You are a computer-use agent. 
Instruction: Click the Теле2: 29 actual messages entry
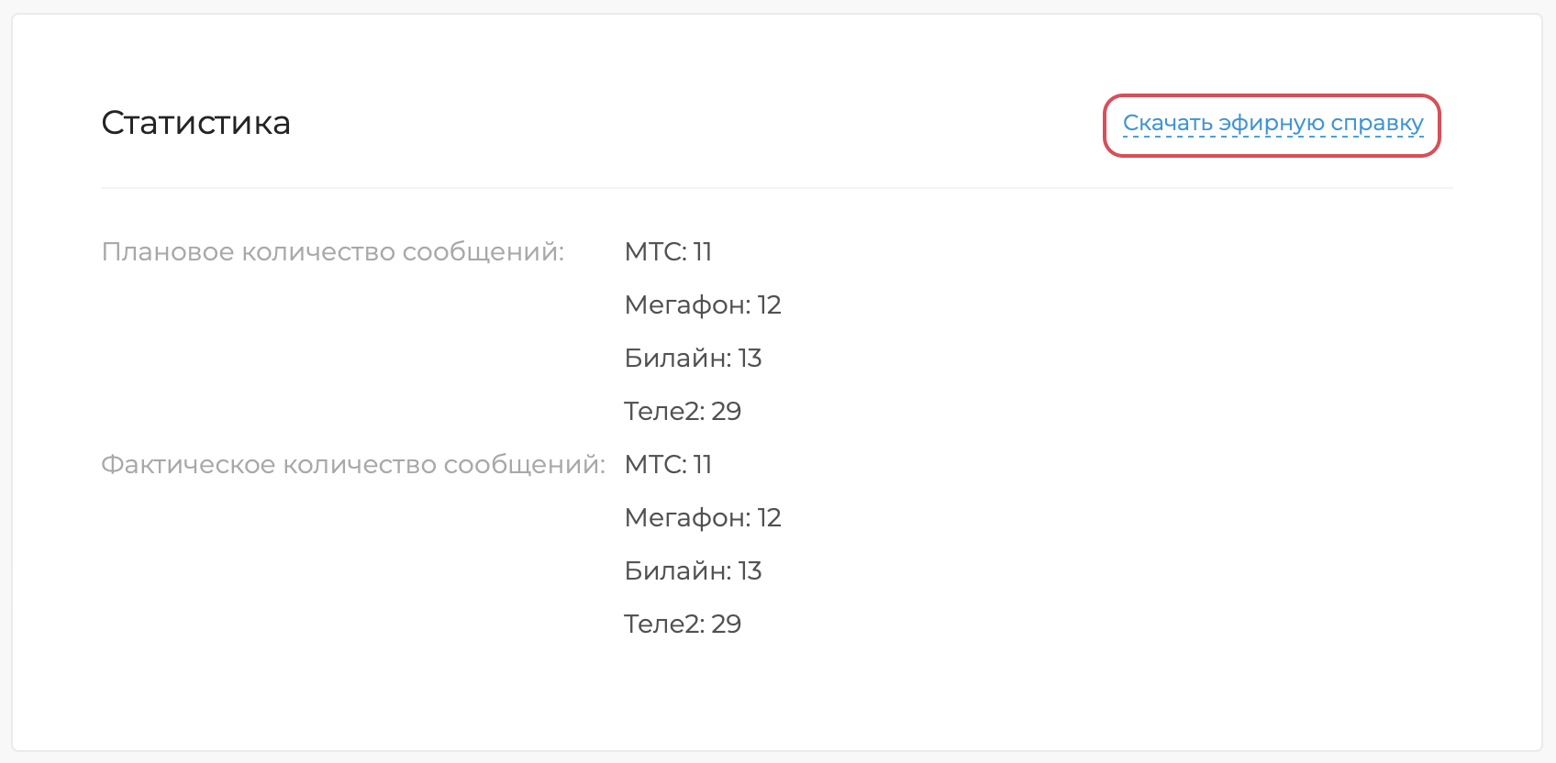[x=682, y=624]
